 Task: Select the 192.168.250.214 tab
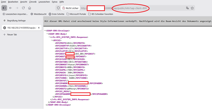22,28
